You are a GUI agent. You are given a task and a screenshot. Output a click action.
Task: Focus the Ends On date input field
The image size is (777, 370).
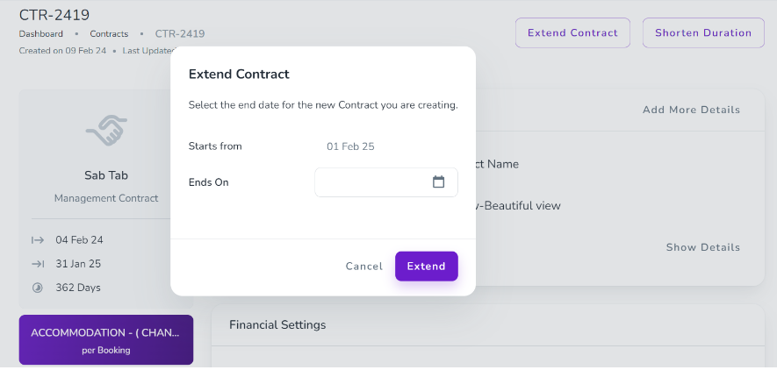point(373,181)
